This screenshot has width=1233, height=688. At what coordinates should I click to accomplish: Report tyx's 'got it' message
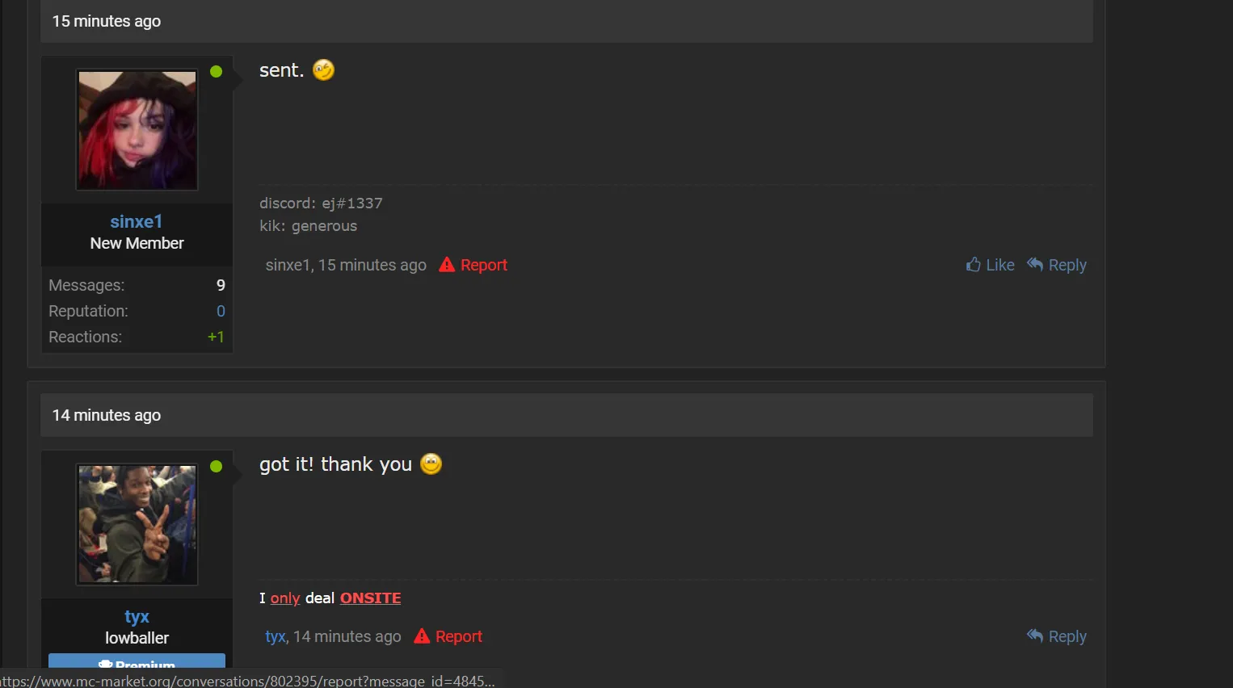(459, 636)
